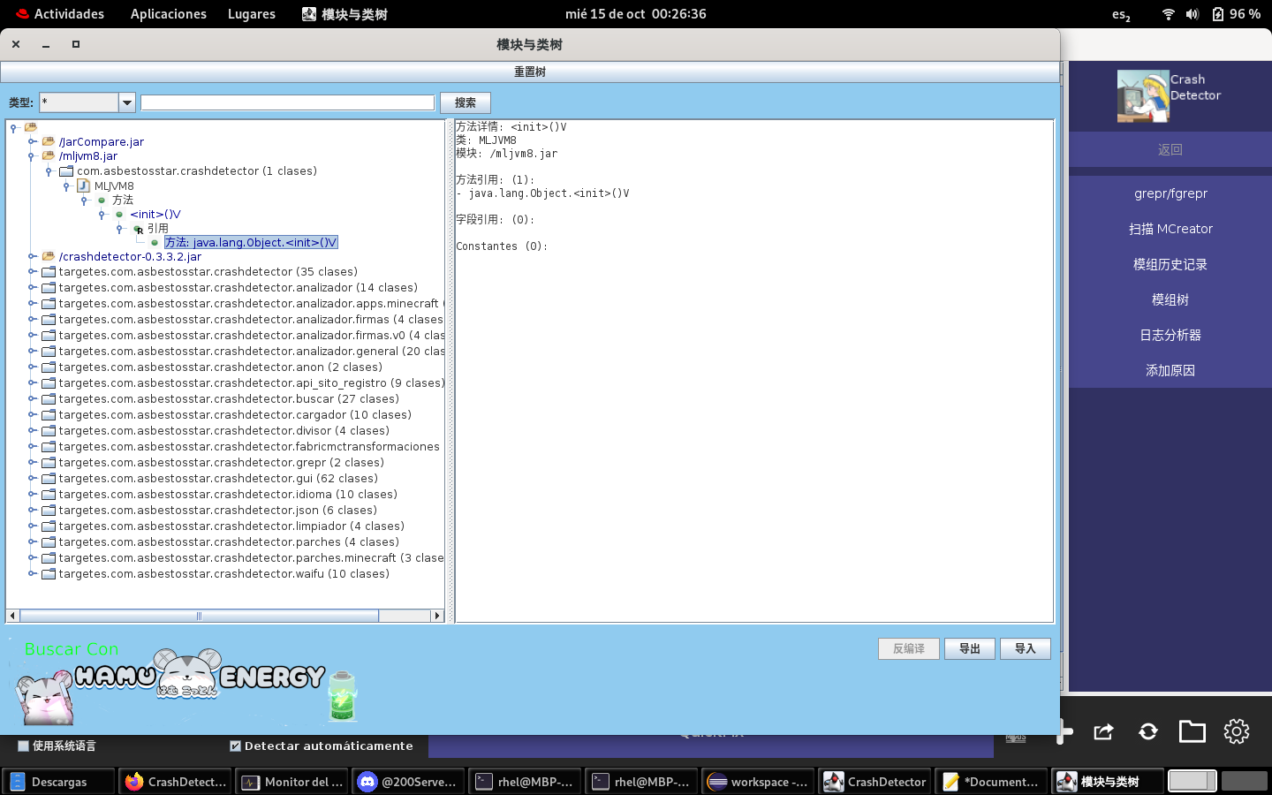Open the folder icon in bottom bar
The image size is (1272, 795).
coord(1192,731)
